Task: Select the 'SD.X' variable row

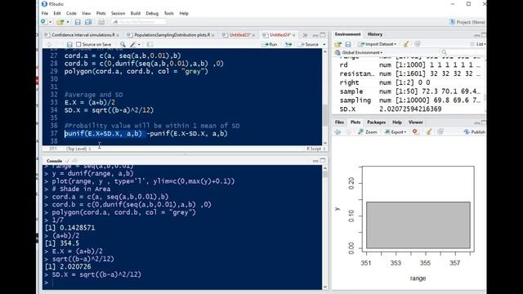Action: pyautogui.click(x=409, y=109)
